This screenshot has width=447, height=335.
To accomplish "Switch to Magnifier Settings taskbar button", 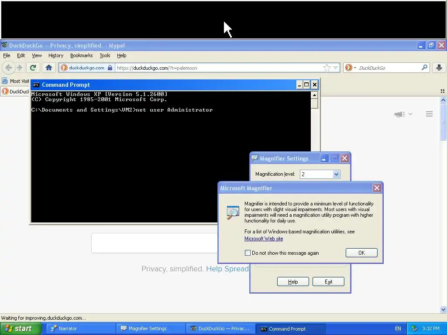I will (151, 328).
